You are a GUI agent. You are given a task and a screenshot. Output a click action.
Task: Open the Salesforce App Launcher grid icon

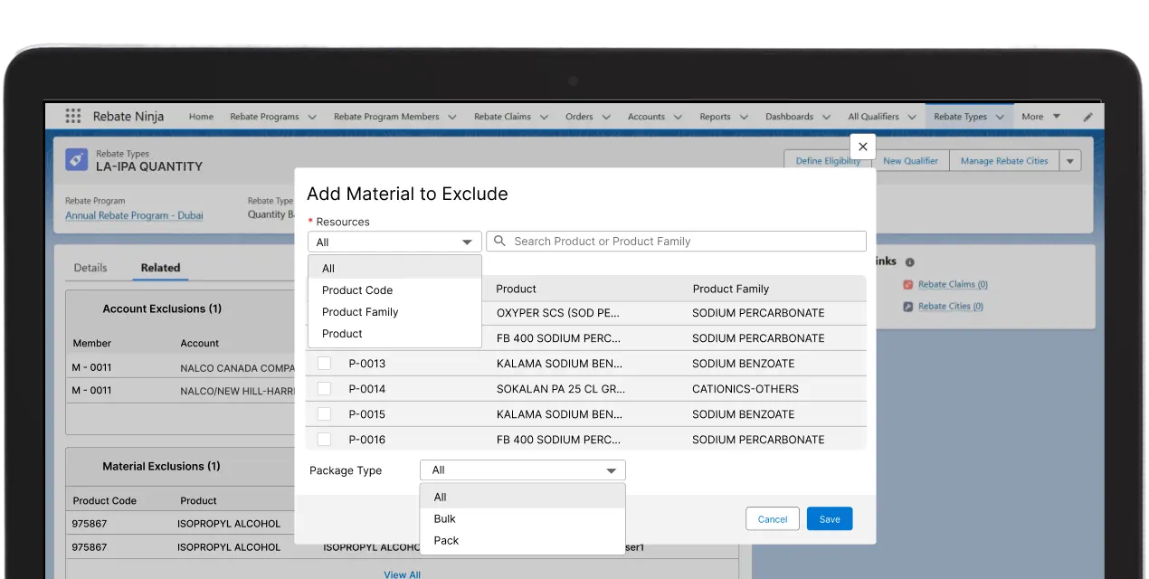point(72,115)
